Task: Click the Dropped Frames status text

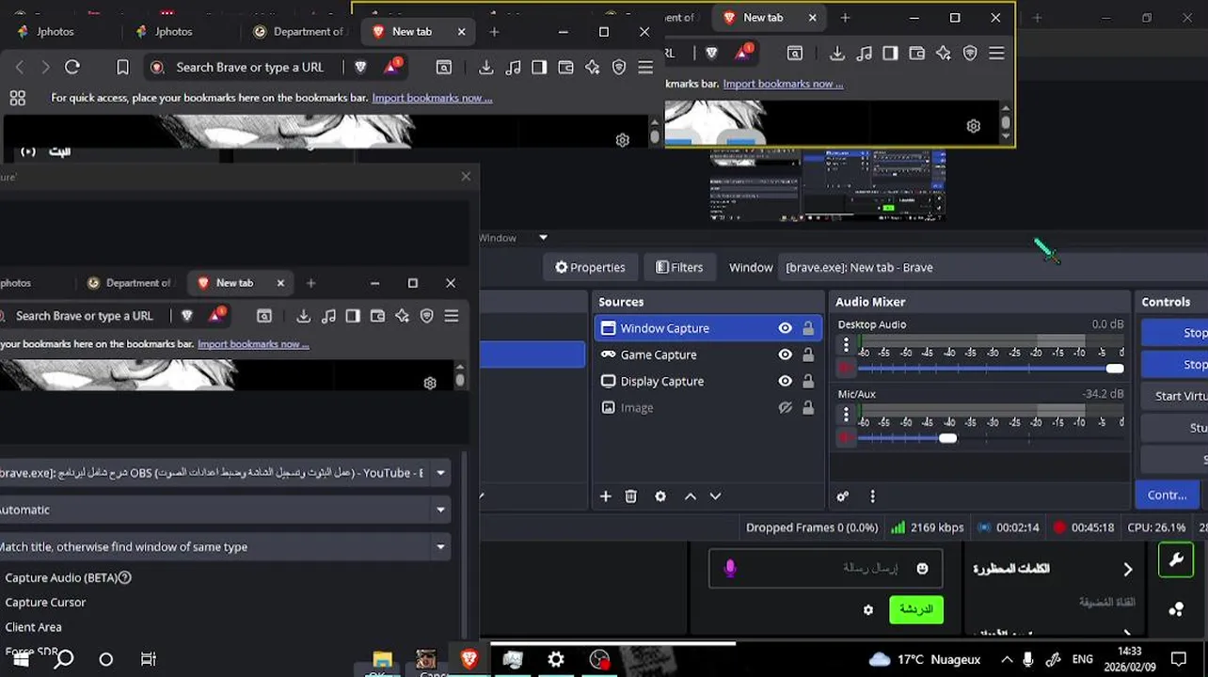Action: pyautogui.click(x=811, y=527)
